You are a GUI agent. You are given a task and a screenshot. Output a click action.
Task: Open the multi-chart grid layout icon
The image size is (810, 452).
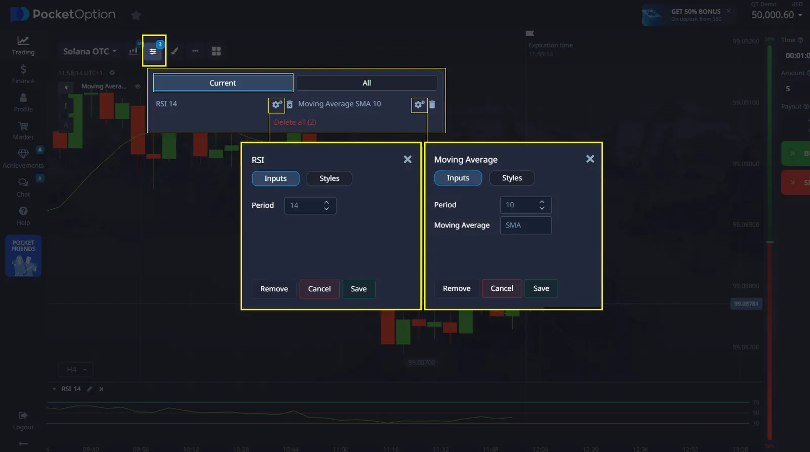(x=216, y=51)
